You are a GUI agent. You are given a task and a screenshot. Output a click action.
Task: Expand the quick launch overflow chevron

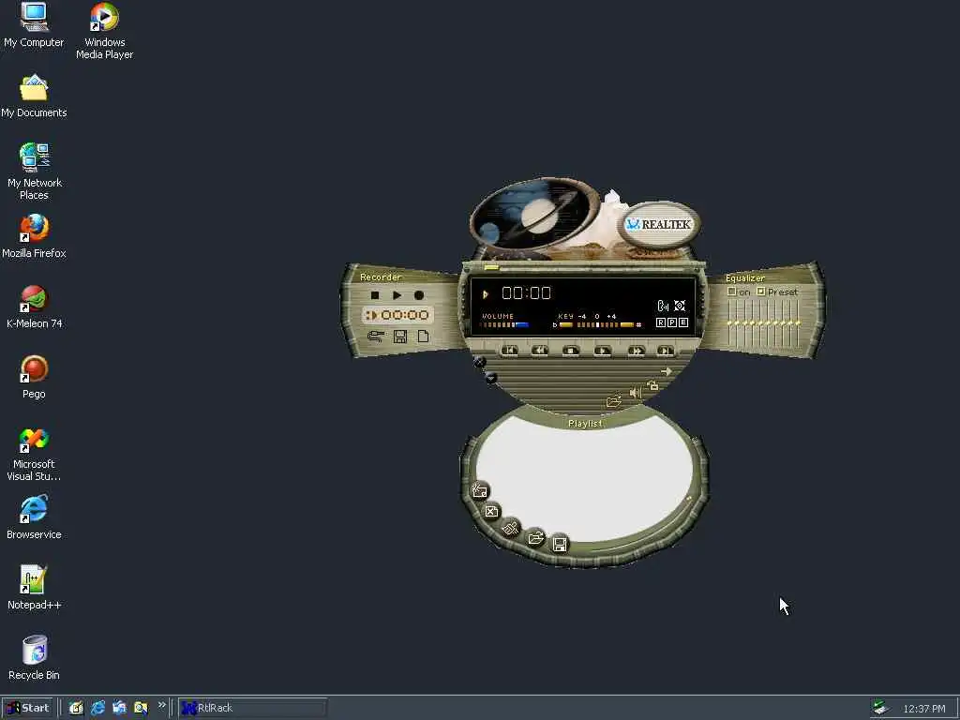click(x=161, y=705)
